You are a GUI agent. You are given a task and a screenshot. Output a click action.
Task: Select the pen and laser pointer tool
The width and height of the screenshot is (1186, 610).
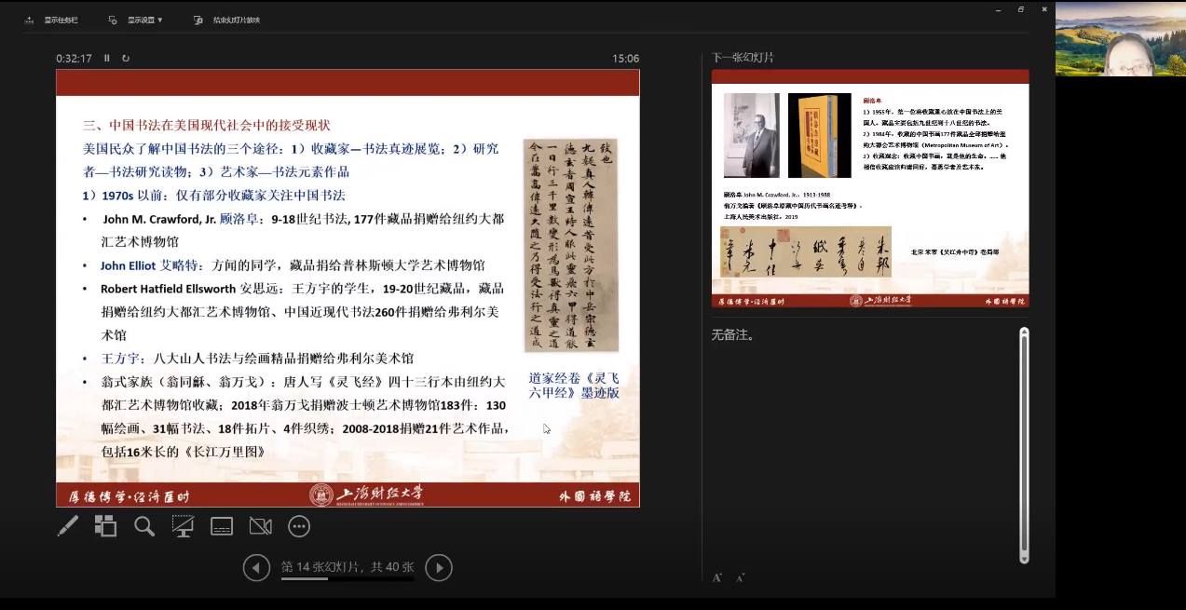68,526
